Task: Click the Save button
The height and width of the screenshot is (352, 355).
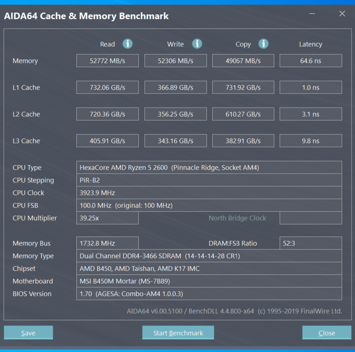Action: [28, 332]
